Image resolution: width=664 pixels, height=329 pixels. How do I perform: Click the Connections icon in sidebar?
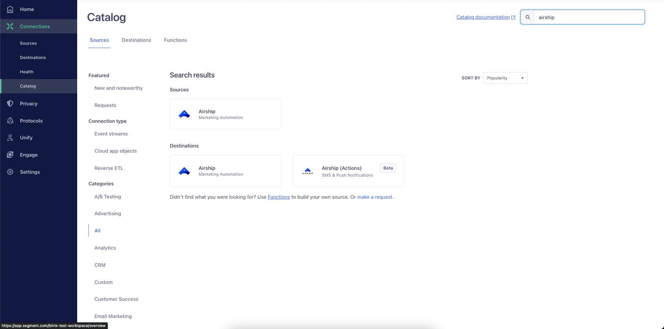pos(10,26)
